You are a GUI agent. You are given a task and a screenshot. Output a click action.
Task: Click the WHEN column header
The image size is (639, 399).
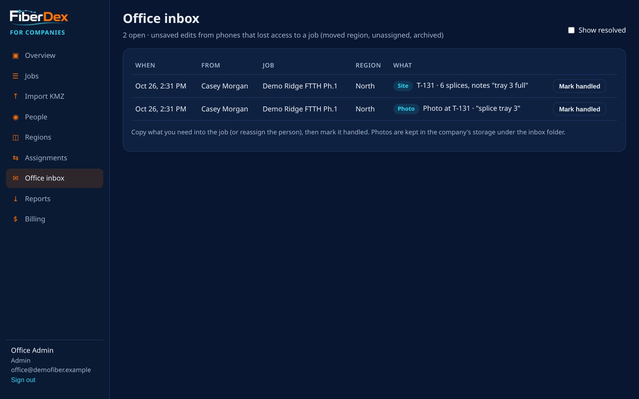pyautogui.click(x=145, y=65)
